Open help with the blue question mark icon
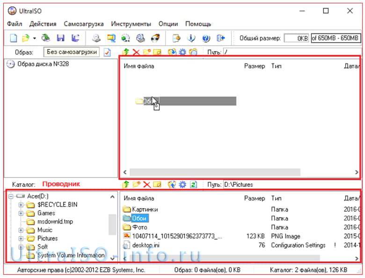 tap(206, 38)
